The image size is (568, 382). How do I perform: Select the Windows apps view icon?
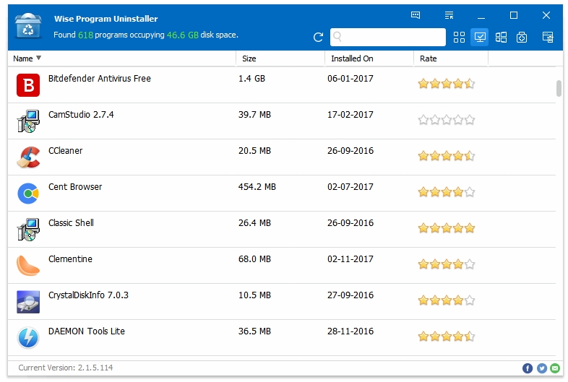(x=501, y=37)
